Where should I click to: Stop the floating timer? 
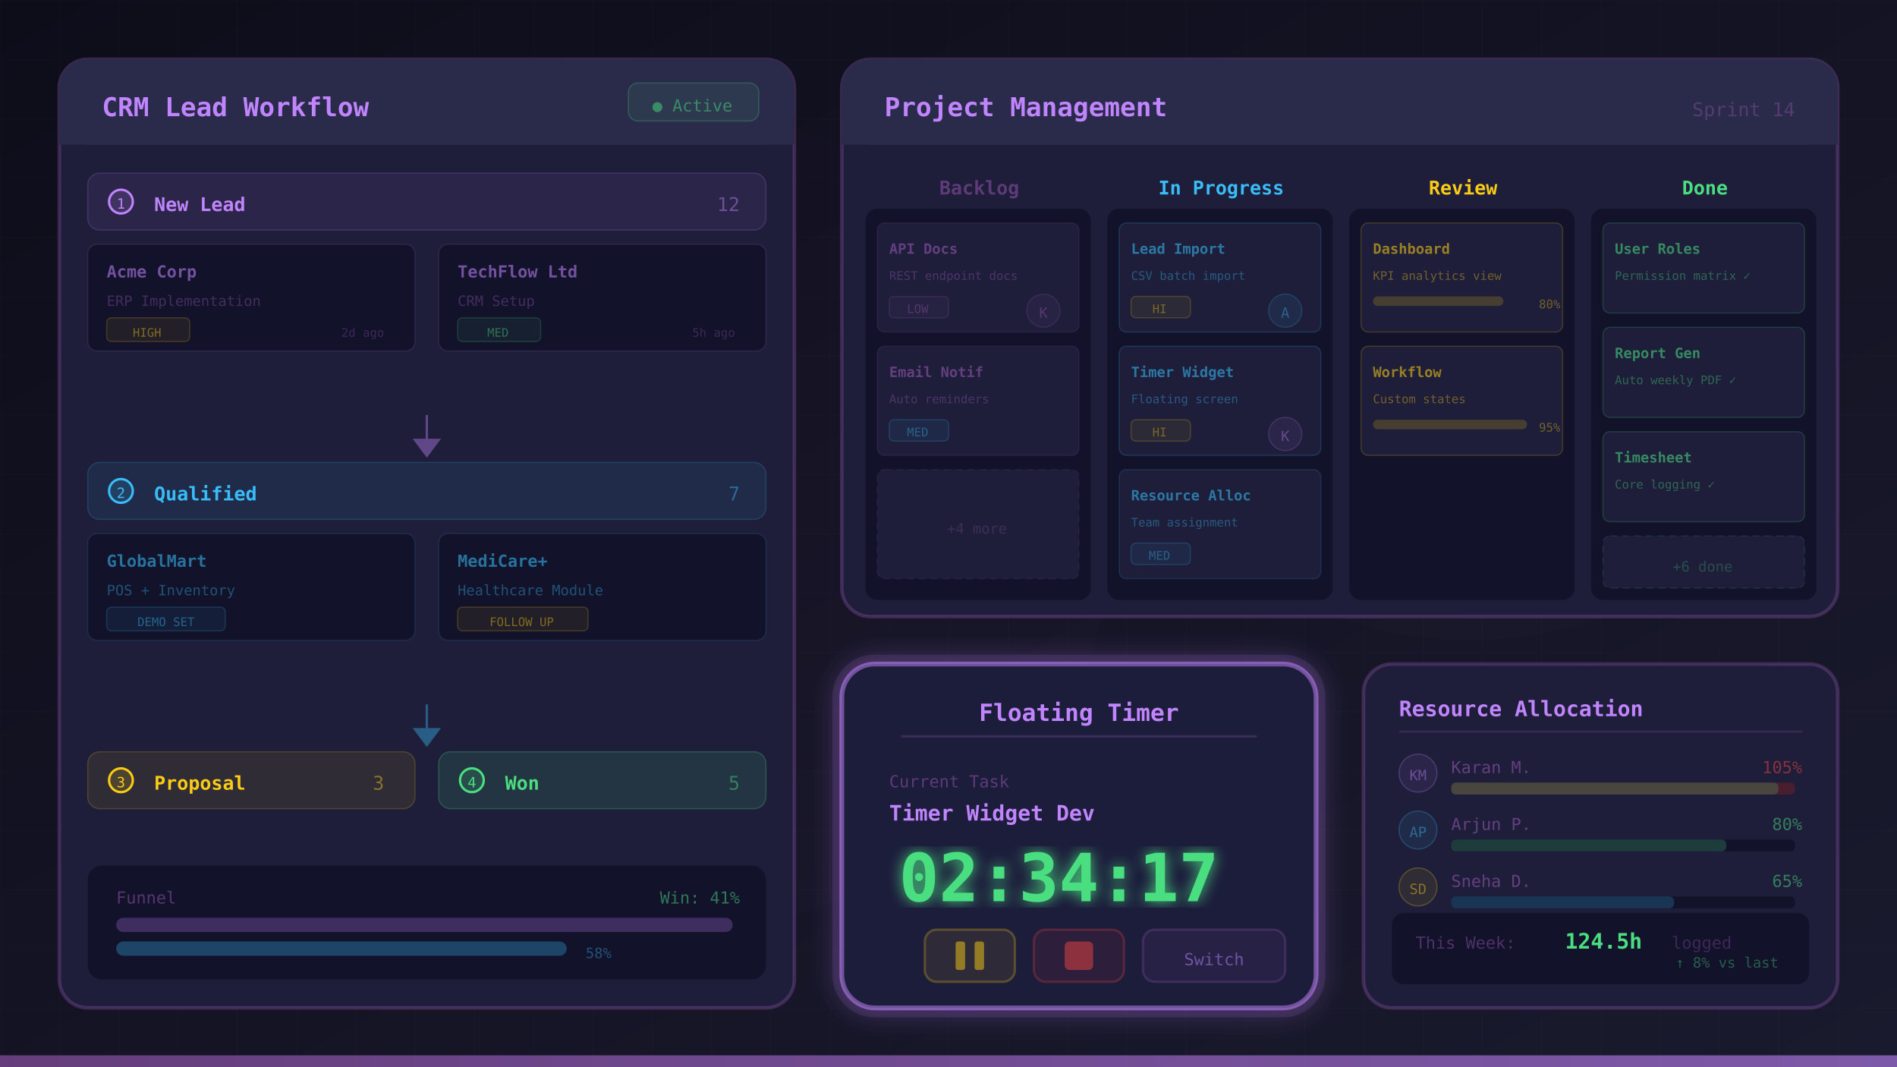click(1078, 955)
